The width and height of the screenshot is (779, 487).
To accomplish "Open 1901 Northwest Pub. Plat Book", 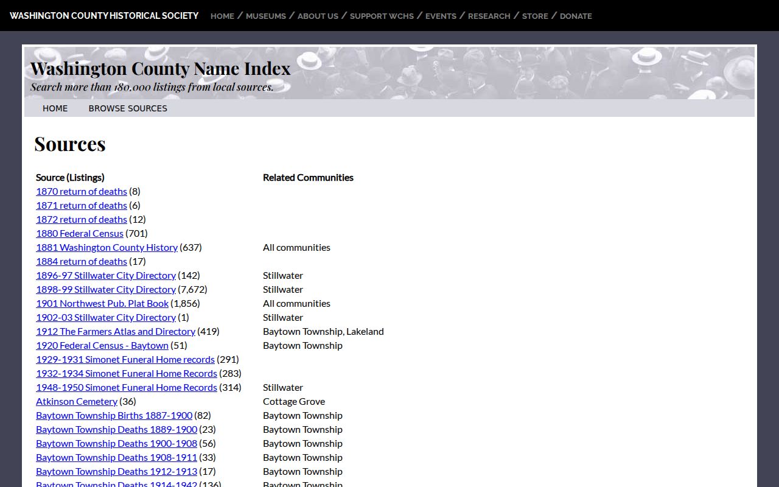I will click(x=102, y=303).
